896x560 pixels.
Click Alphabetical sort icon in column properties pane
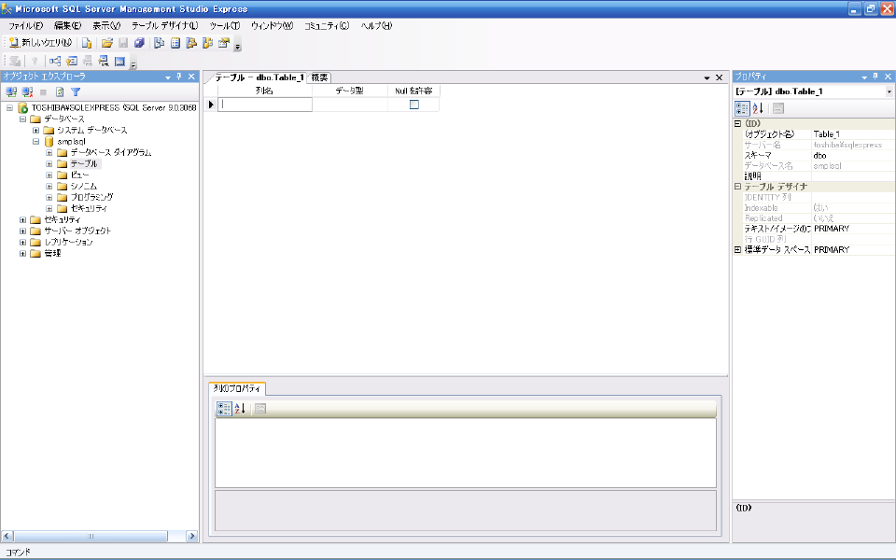(x=240, y=409)
